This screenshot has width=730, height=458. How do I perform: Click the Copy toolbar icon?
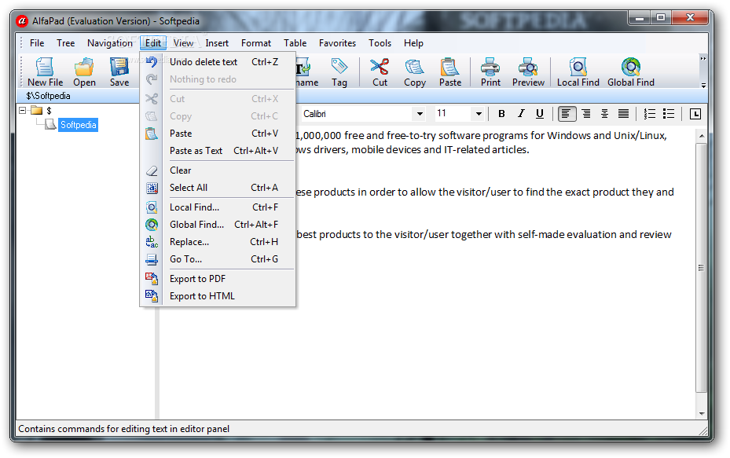coord(414,71)
